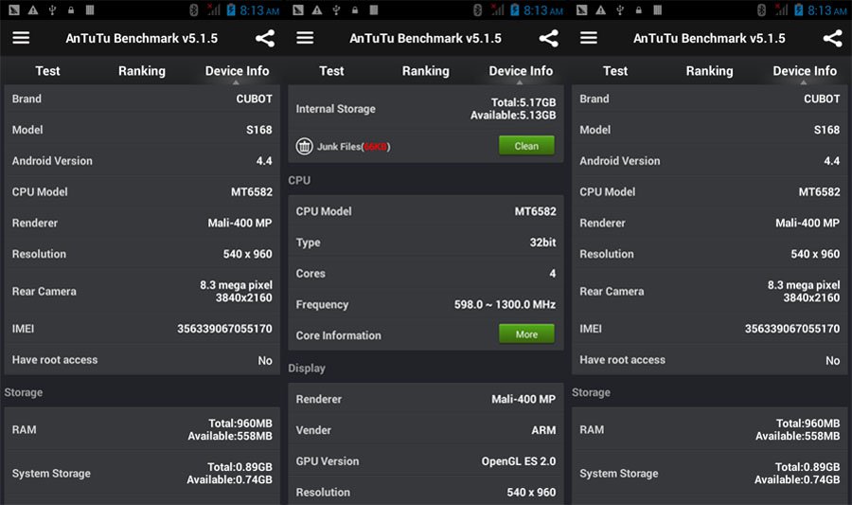Viewport: 852px width, 505px height.
Task: Tap the Bluetooth status icon on right screen
Action: point(761,9)
